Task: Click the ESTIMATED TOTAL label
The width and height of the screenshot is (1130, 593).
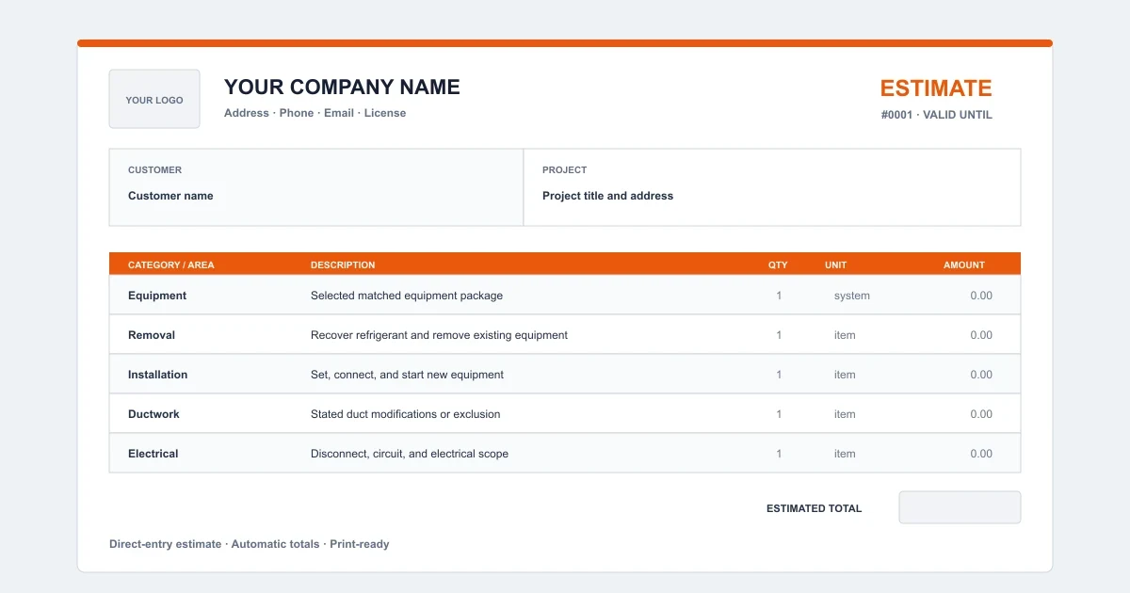Action: click(x=814, y=508)
